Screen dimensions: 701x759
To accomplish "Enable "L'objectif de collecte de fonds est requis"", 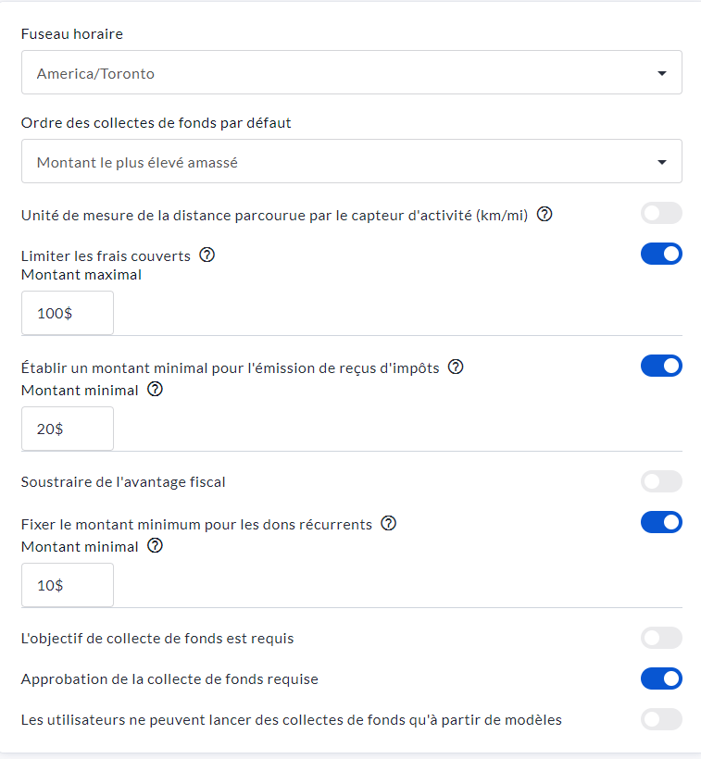I will pyautogui.click(x=661, y=638).
